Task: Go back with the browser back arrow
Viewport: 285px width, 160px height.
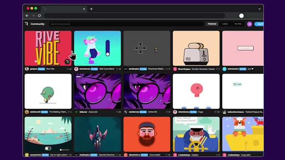Action: pos(27,16)
